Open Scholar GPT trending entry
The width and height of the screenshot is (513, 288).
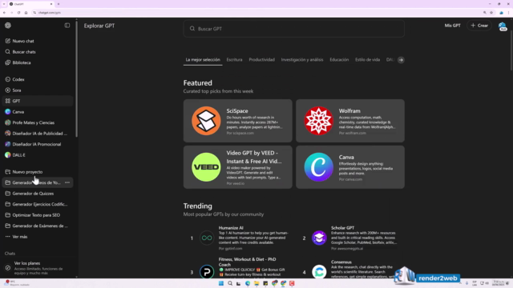[351, 238]
